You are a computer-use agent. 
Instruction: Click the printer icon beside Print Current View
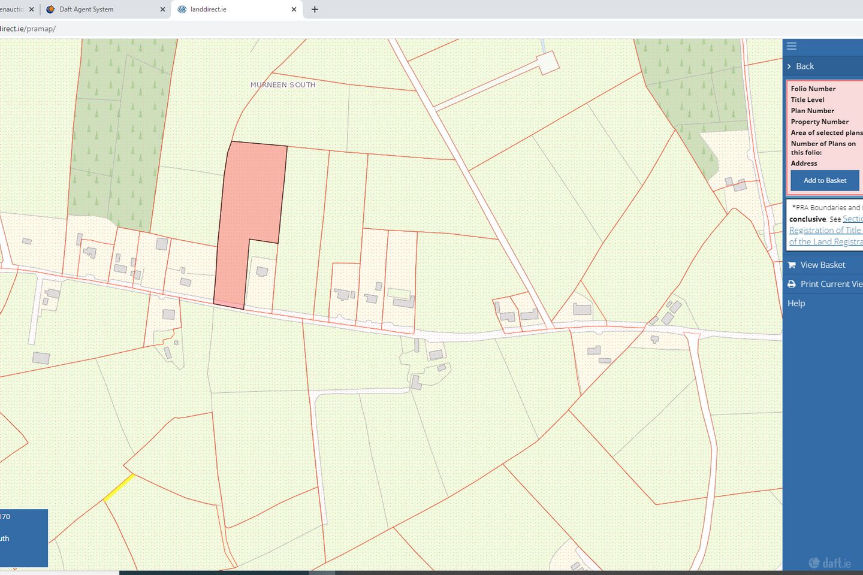[x=792, y=283]
